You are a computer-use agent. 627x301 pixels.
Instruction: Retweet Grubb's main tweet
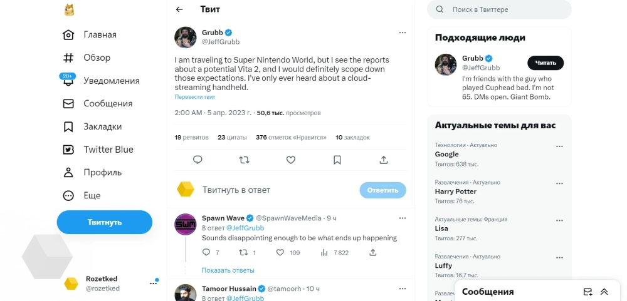coord(244,160)
